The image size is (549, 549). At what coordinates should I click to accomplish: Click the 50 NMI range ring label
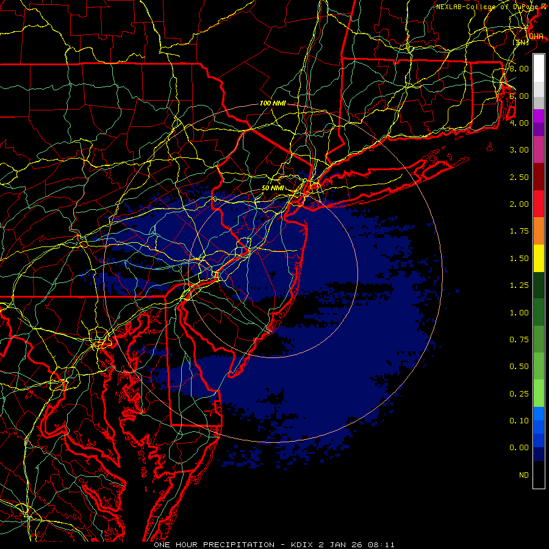click(273, 188)
